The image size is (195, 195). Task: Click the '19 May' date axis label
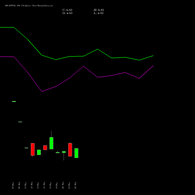[x=57, y=186]
